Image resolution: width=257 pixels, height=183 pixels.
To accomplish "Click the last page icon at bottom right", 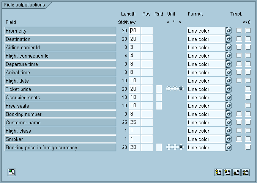I will (245, 172).
